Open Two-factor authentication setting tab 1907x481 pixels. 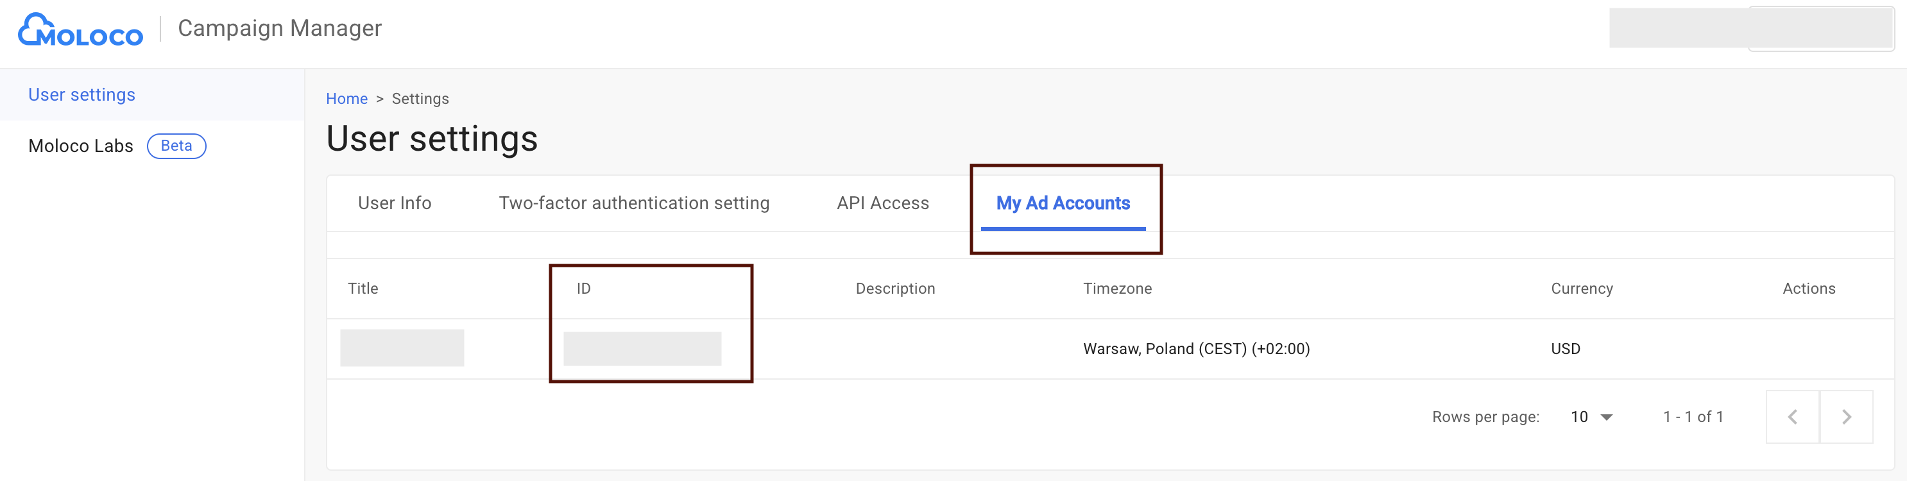click(x=634, y=203)
